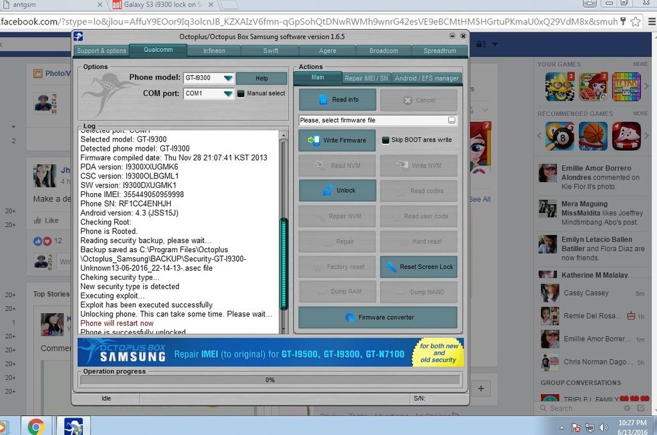Bookmark the page with star icon

tap(635, 22)
